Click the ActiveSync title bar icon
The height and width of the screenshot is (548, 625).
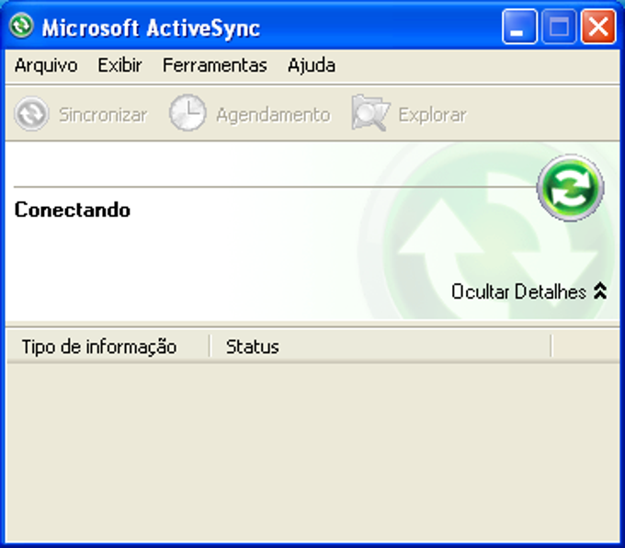[x=21, y=26]
